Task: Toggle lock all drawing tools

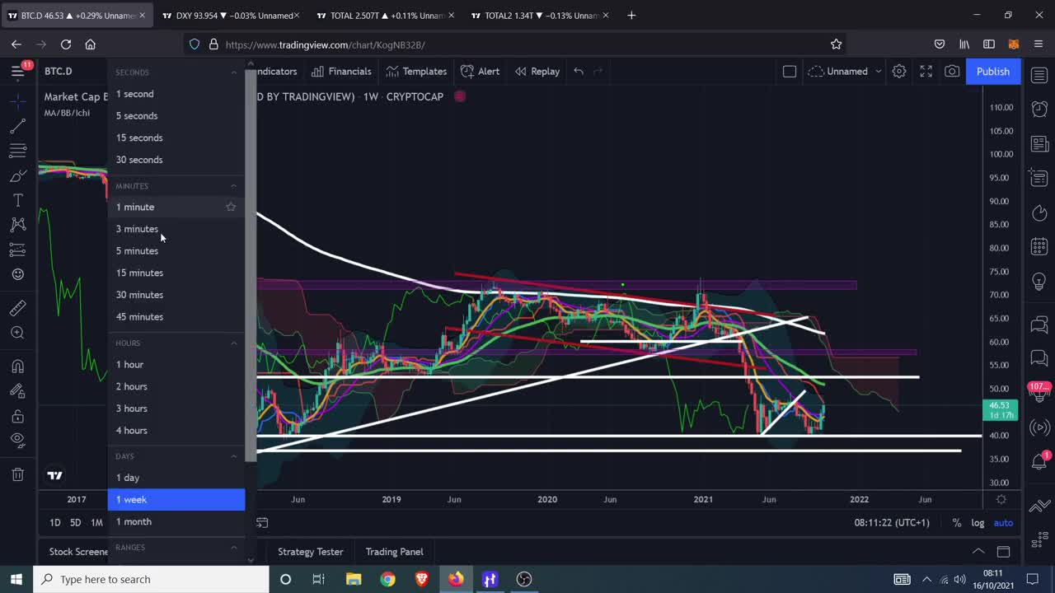Action: (x=18, y=417)
